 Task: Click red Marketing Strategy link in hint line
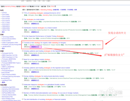[x=46, y=10]
